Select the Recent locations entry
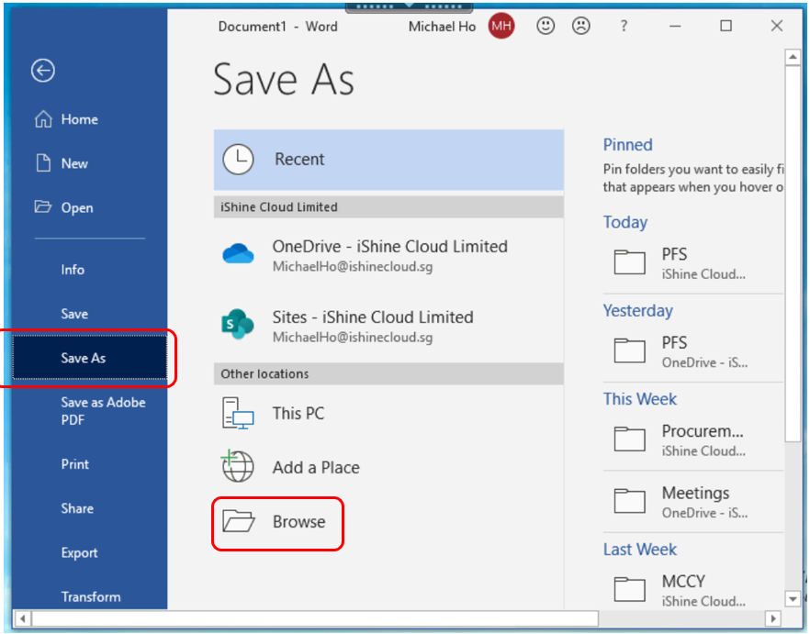This screenshot has height=634, width=810. click(388, 160)
